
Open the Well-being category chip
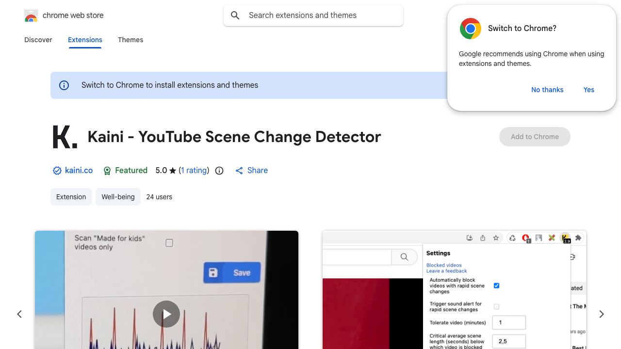point(118,197)
